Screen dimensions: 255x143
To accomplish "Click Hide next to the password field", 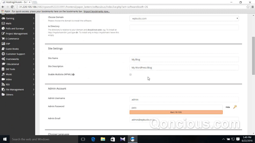I will 228,107.
